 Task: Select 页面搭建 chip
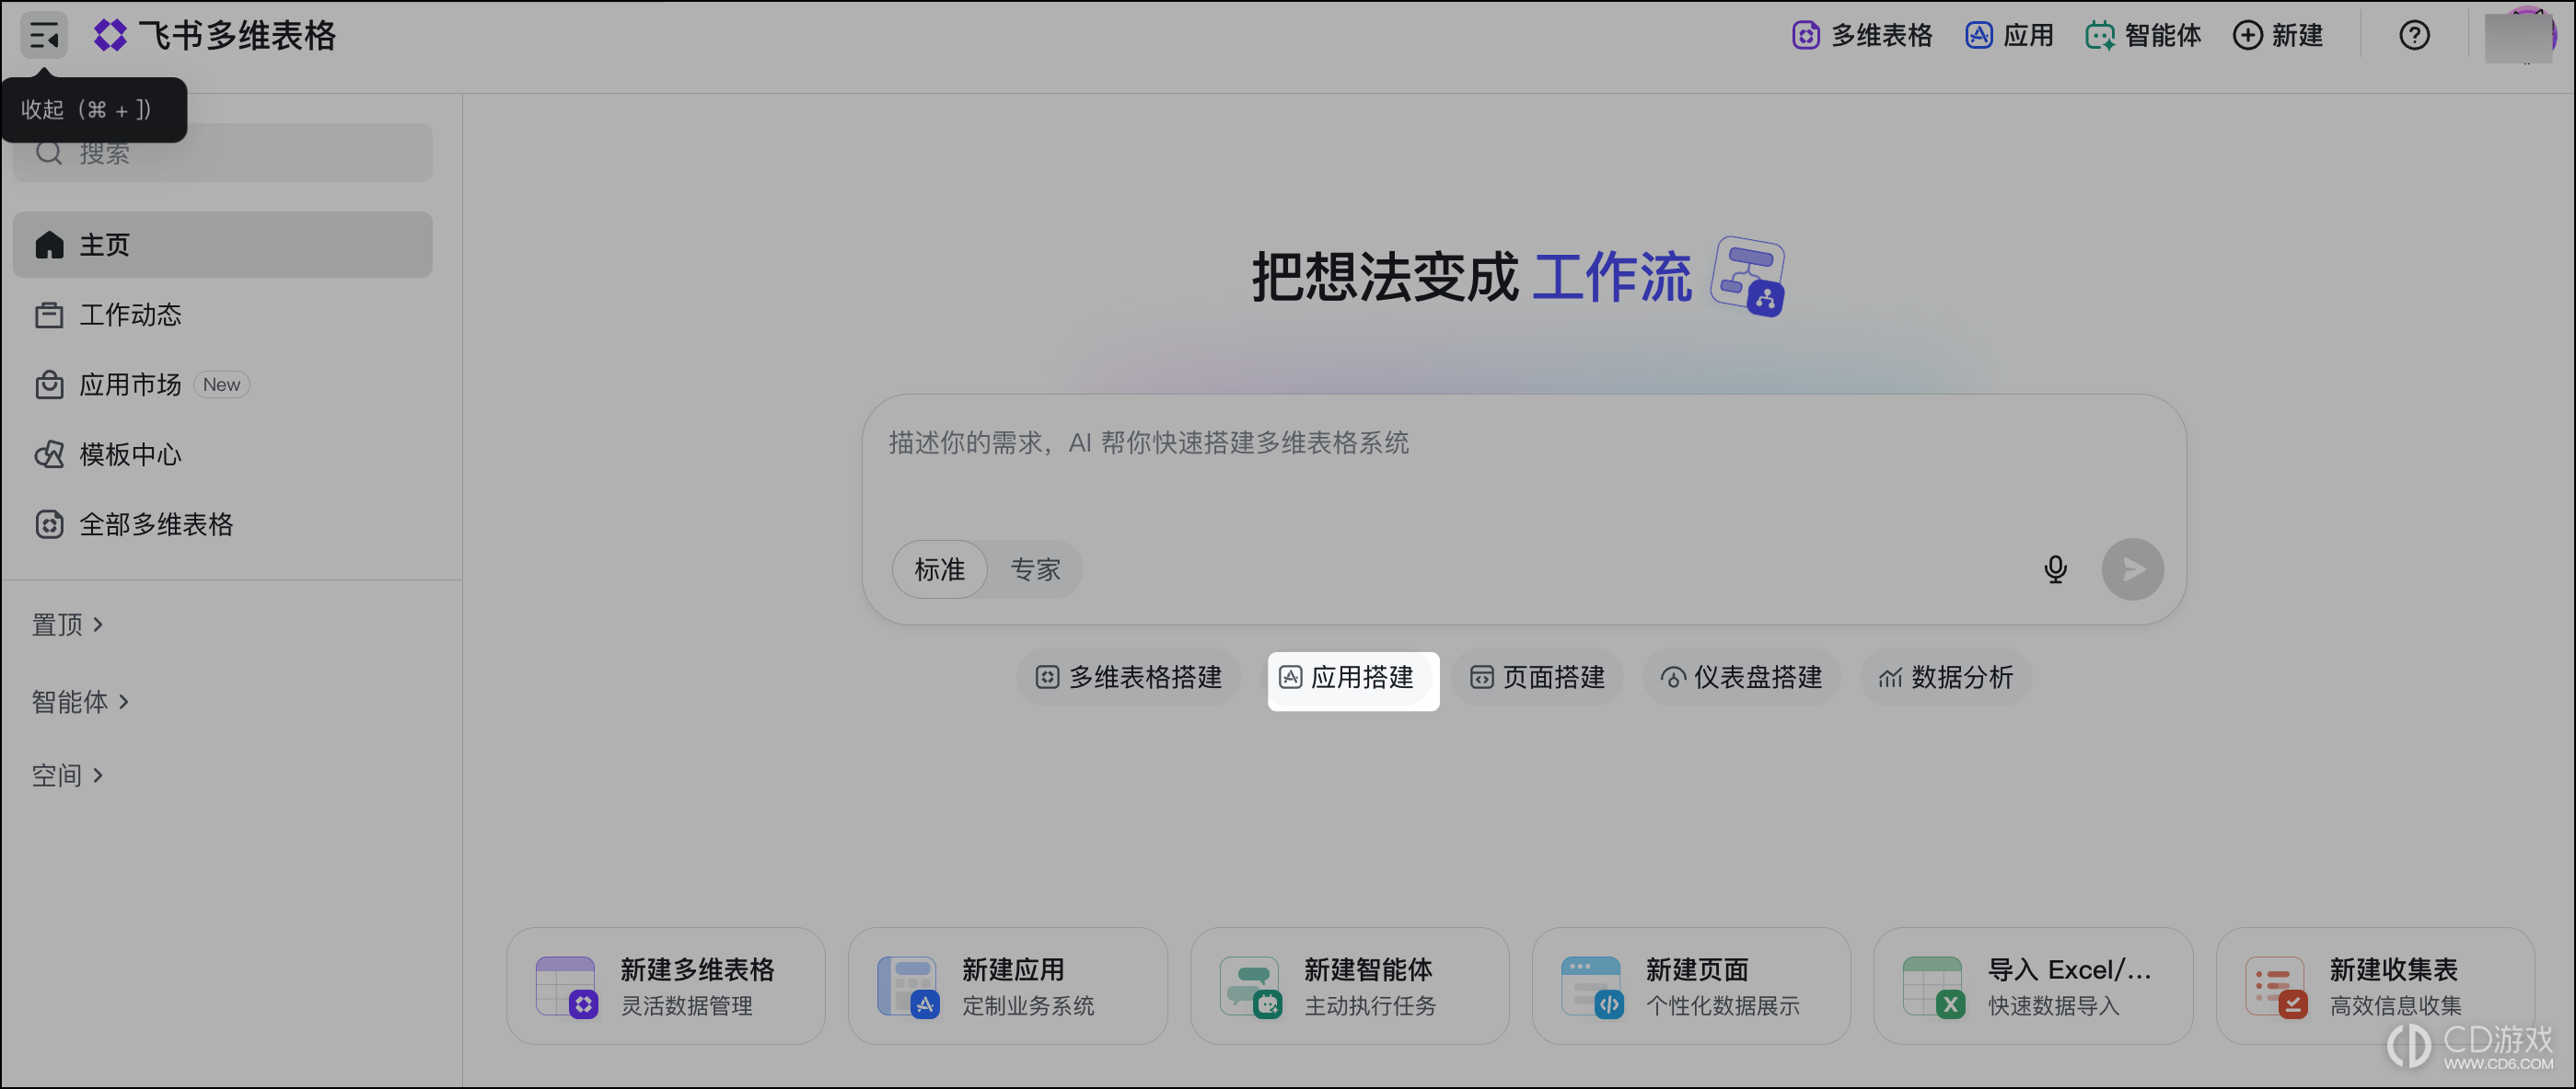pyautogui.click(x=1537, y=677)
